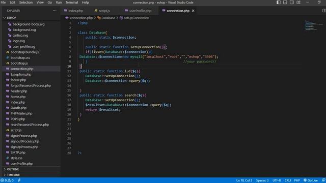The width and height of the screenshot is (326, 183).
Task: Open the View menu
Action: click(40, 3)
